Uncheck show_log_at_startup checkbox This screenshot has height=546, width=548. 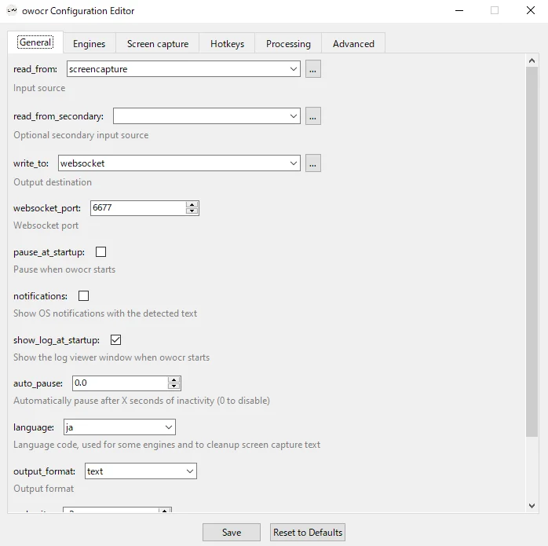115,340
